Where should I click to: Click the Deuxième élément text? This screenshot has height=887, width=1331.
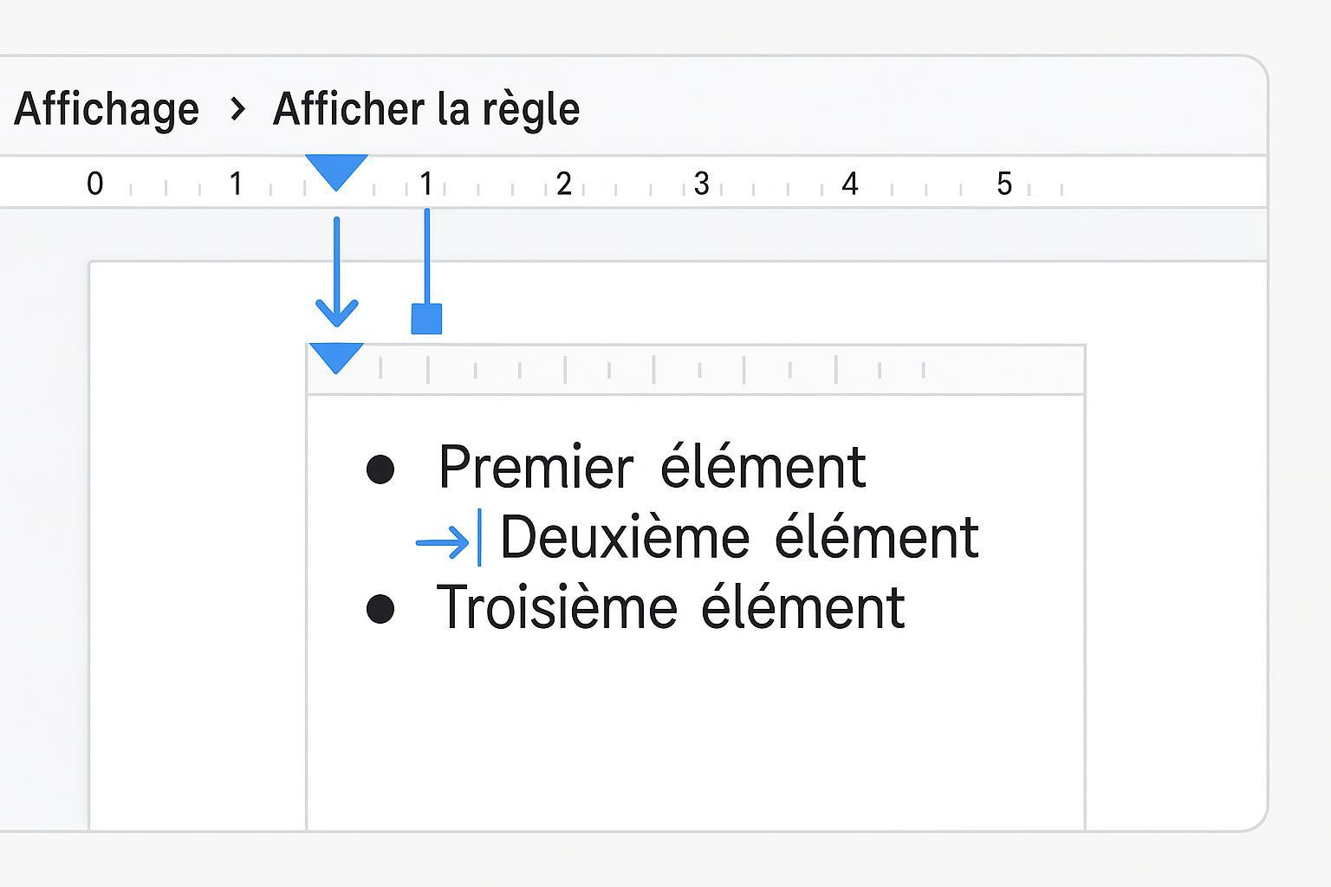click(739, 537)
